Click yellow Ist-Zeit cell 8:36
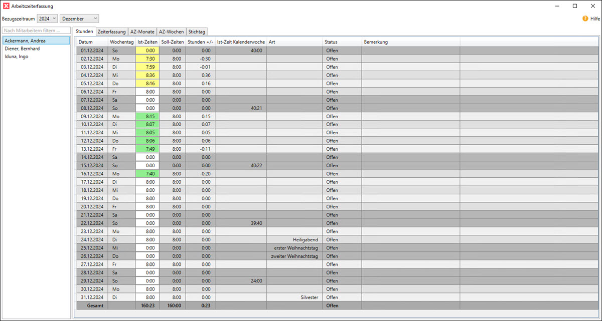 pos(147,75)
